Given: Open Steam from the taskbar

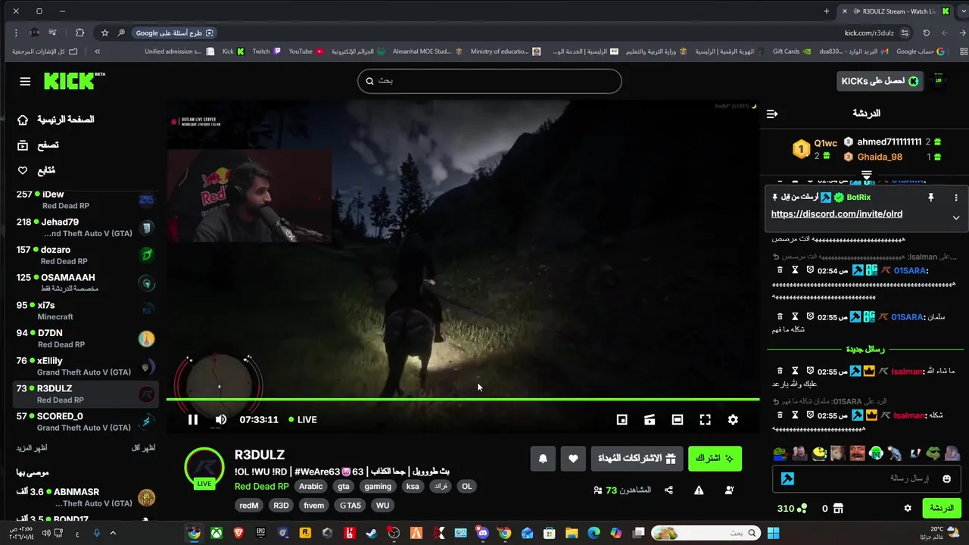Looking at the screenshot, I should tap(371, 533).
